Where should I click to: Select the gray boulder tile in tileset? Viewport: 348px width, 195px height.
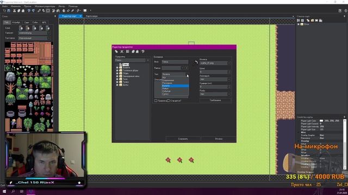(x=10, y=77)
